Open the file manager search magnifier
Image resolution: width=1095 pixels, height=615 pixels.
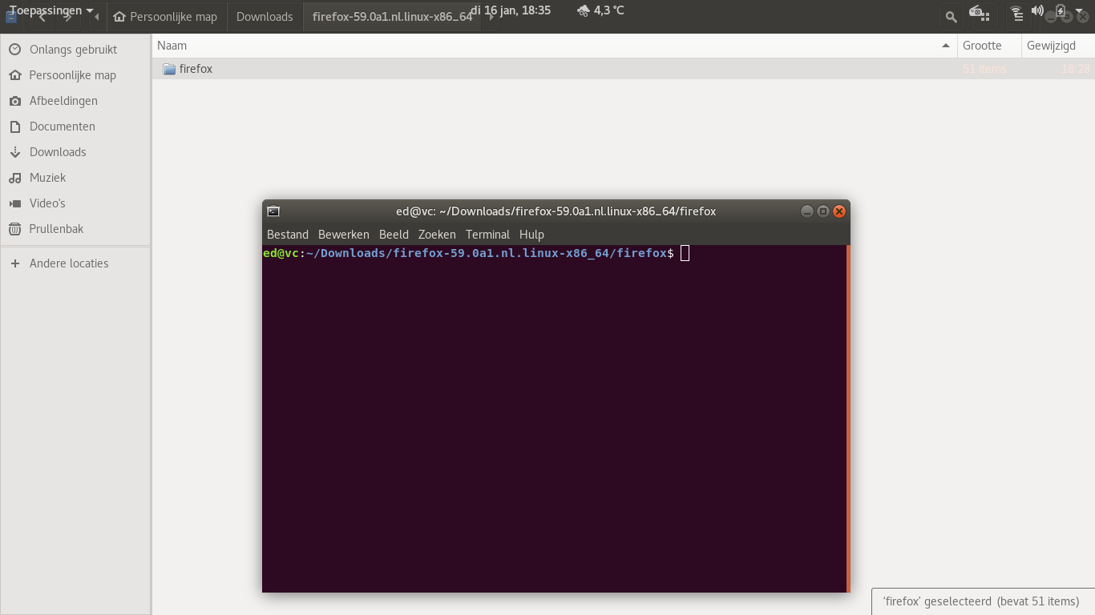(x=951, y=16)
